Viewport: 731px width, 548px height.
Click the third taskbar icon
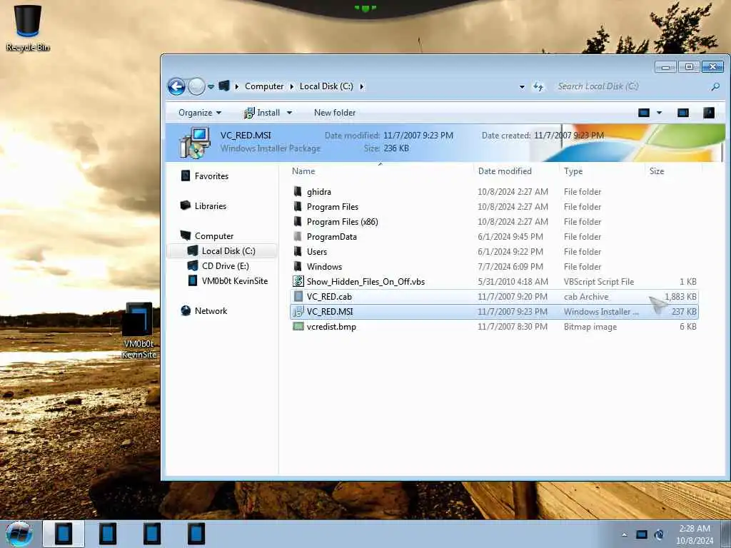click(152, 534)
